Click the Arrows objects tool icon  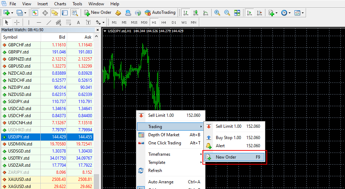(98, 22)
